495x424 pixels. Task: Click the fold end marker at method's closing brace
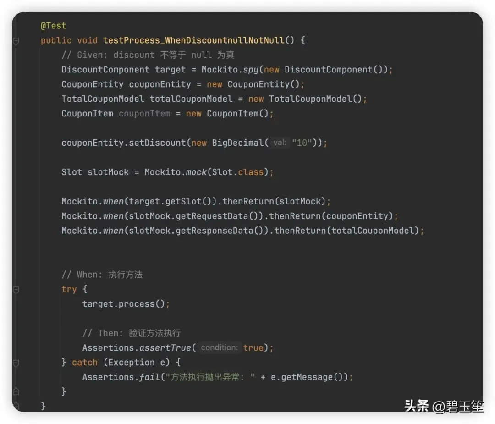(16, 406)
